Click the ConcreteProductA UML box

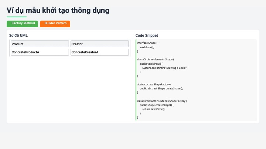(x=40, y=52)
